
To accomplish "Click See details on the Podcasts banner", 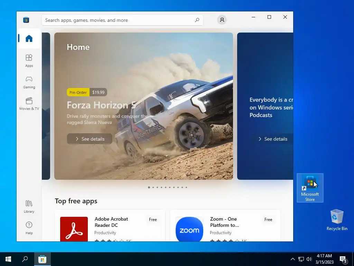I will coord(273,139).
